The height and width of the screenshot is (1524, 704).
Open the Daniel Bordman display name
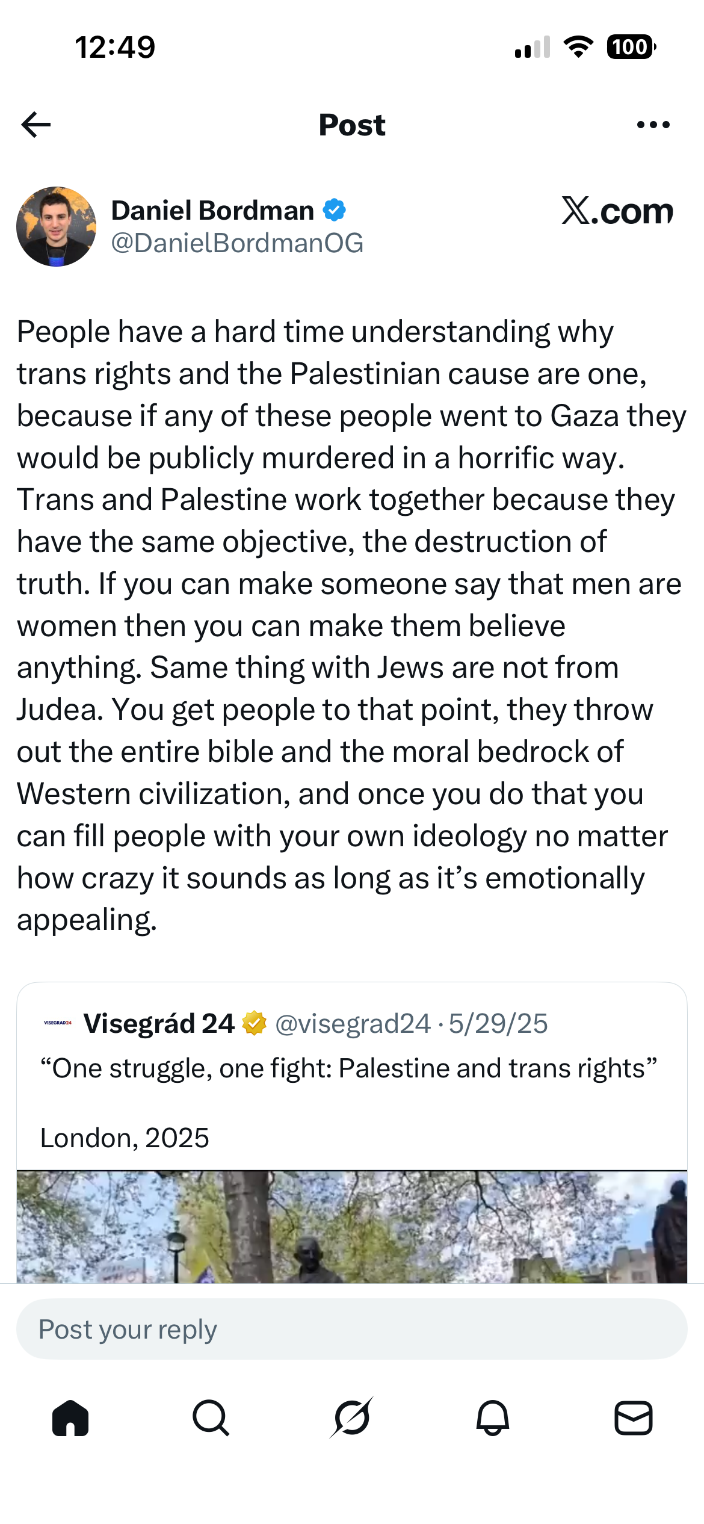212,211
